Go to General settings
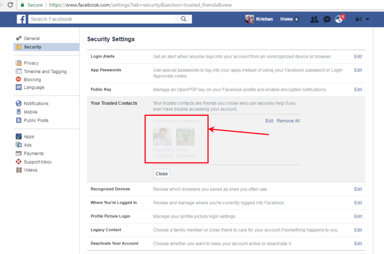 coord(31,39)
